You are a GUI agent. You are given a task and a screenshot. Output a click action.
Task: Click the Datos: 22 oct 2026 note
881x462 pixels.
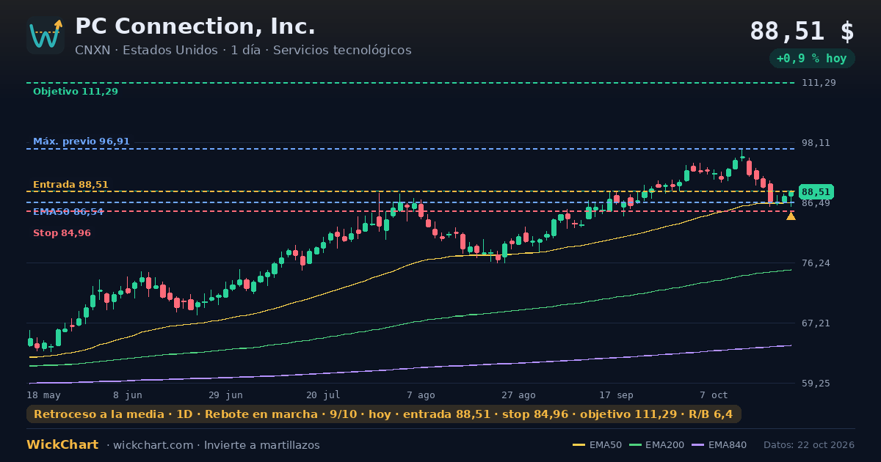point(809,445)
